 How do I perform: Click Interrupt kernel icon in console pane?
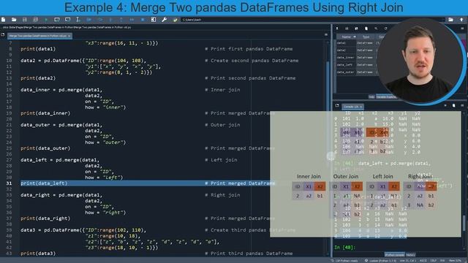tap(445, 105)
